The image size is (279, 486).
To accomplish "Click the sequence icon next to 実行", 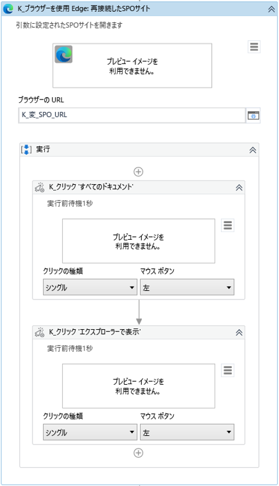I will [27, 149].
